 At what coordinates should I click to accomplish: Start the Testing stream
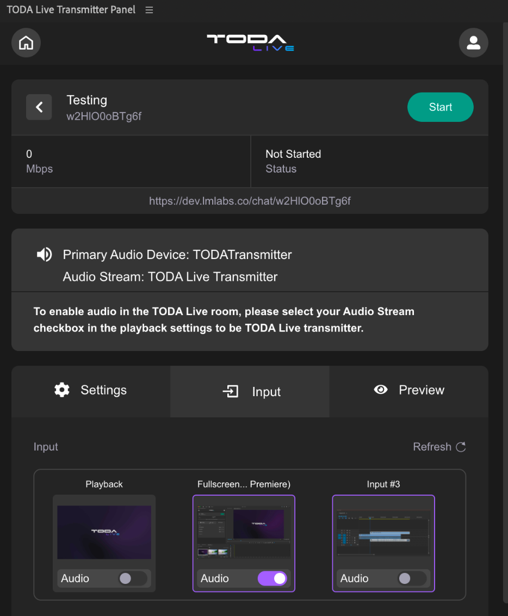[x=441, y=107]
